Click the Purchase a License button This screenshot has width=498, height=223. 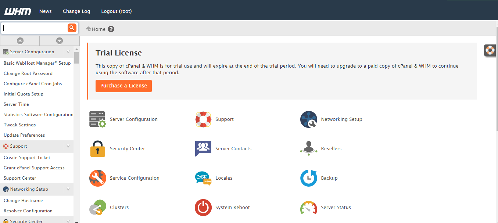[x=123, y=86]
